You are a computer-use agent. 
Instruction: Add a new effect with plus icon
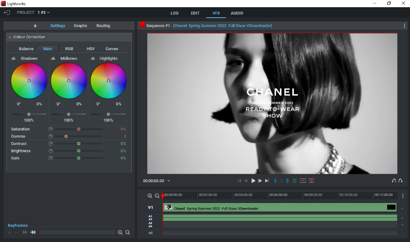(x=35, y=26)
